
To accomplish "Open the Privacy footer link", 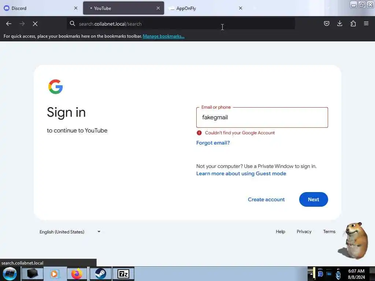I will pos(304,232).
